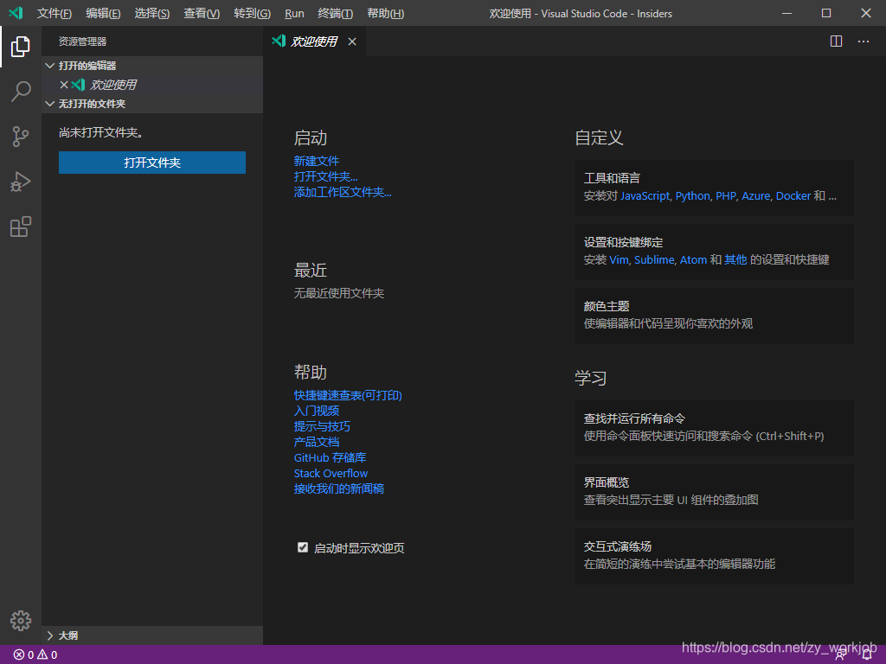Screen dimensions: 886x664
Task: Click the Azure link
Action: [x=755, y=196]
